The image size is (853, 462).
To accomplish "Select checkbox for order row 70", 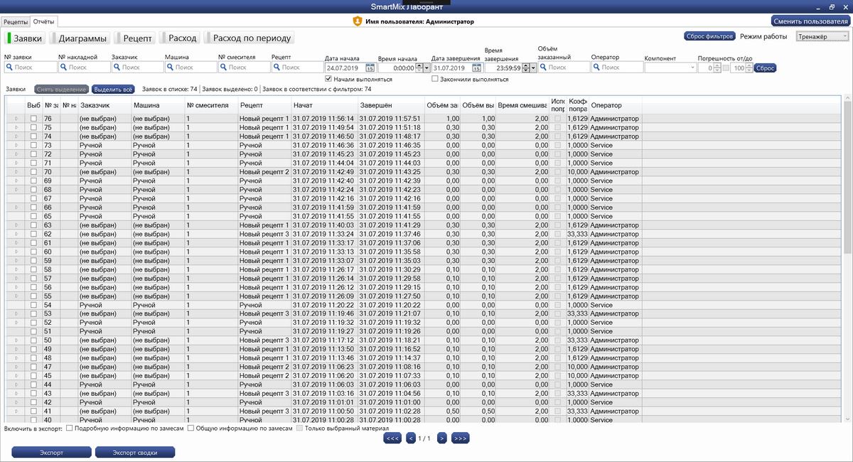I will (33, 172).
